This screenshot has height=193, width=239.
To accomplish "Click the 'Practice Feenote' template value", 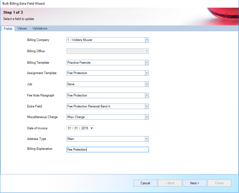I will coord(79,63).
